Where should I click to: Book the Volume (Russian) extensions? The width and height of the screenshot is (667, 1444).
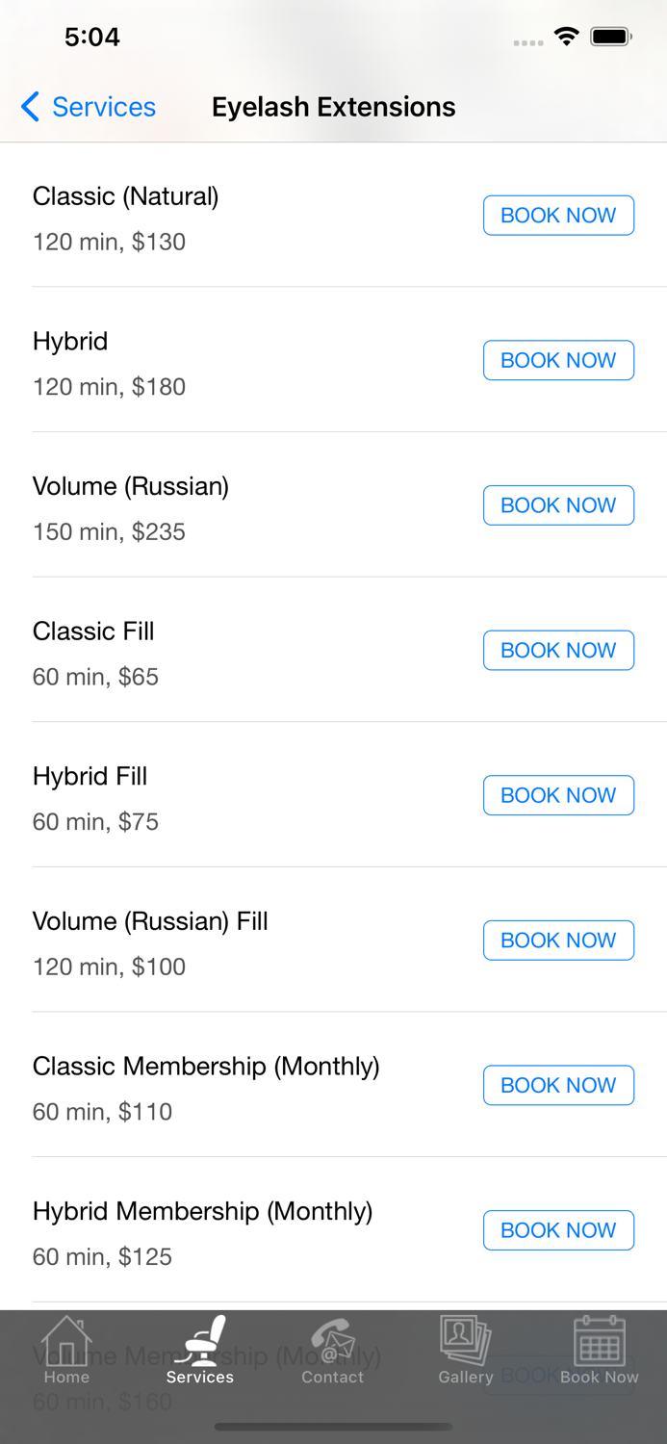point(558,505)
